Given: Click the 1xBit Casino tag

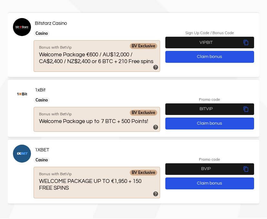Looking at the screenshot, I should (42, 100).
